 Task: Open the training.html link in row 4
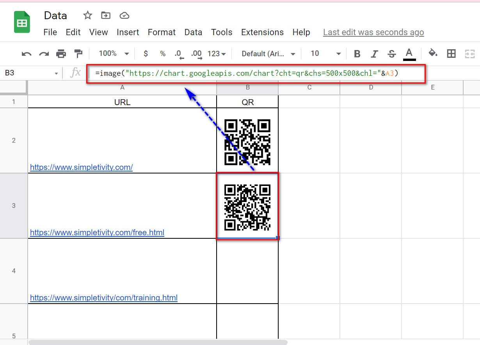[104, 298]
